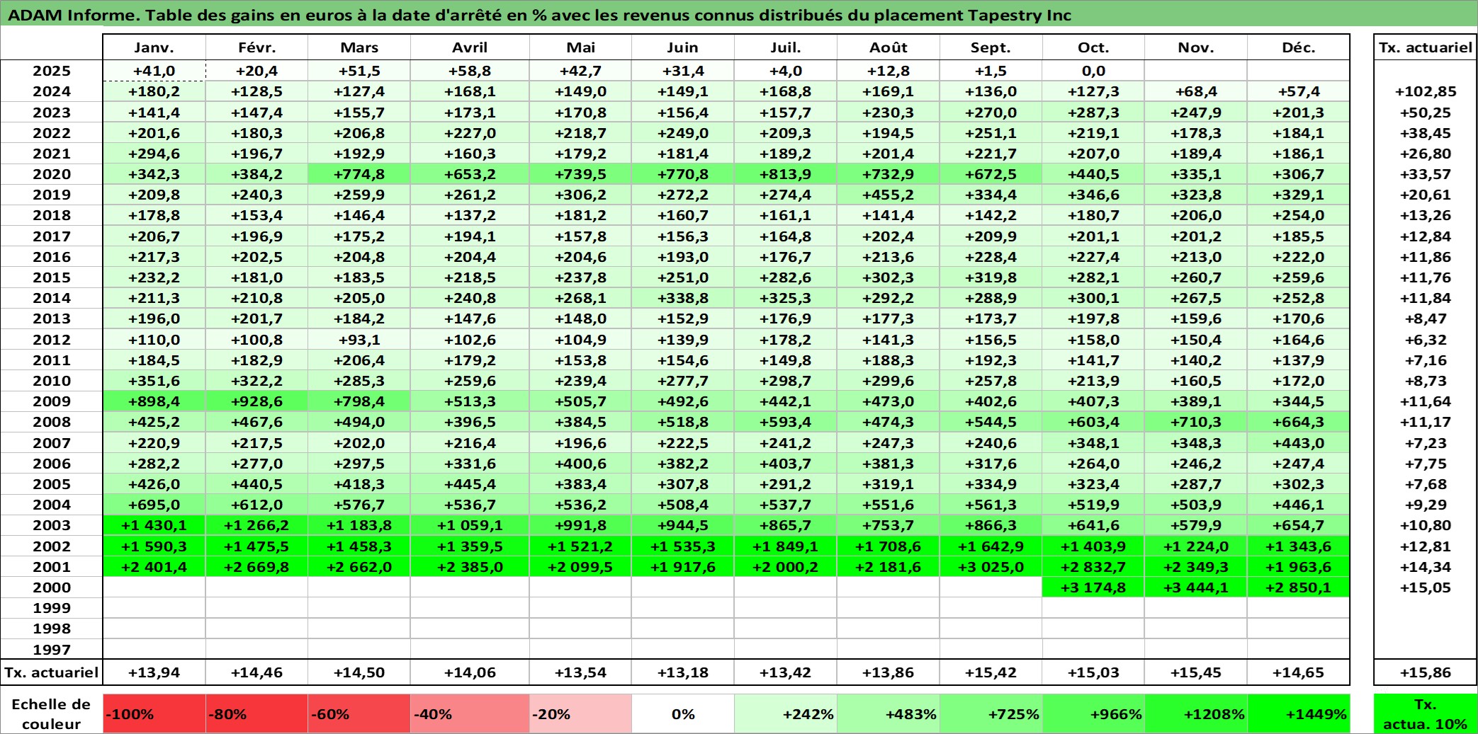Select the 2025 row label
Image resolution: width=1478 pixels, height=734 pixels.
(52, 71)
